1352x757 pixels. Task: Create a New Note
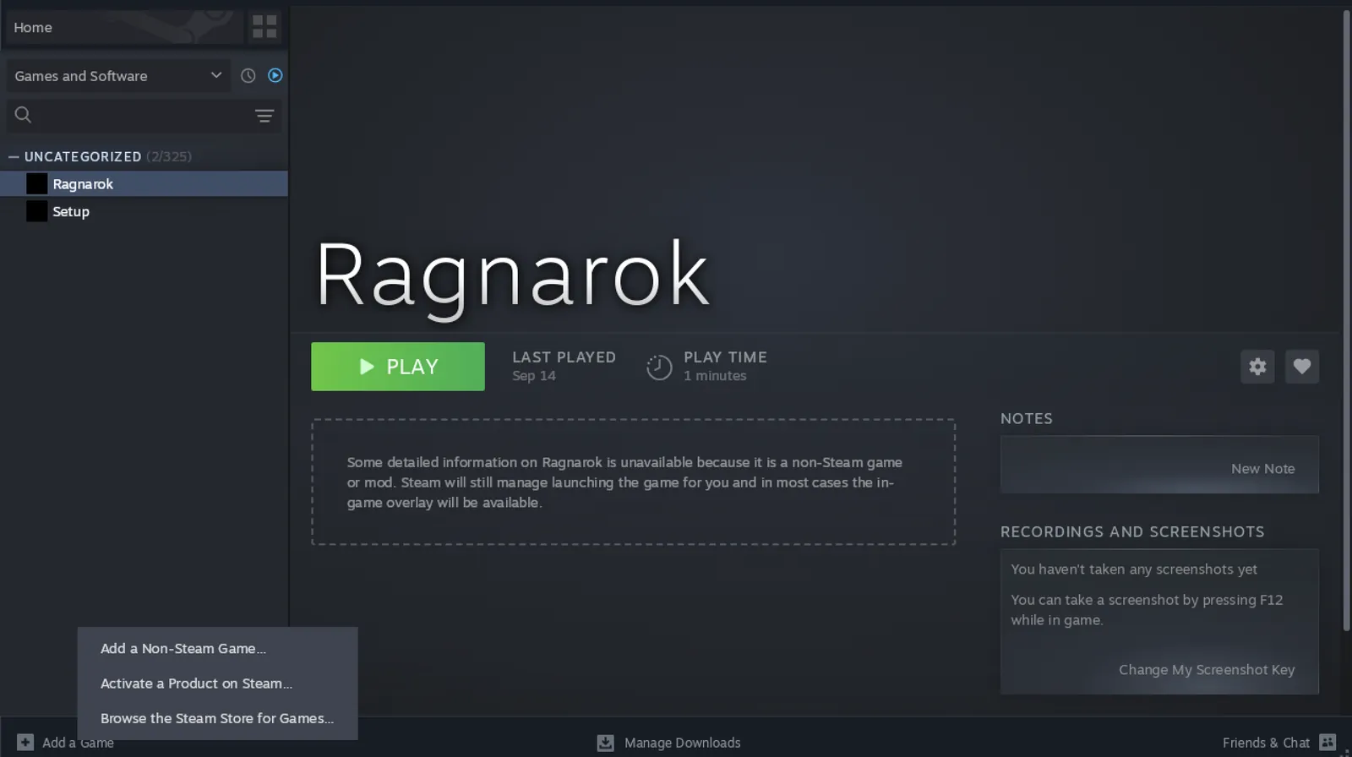[1262, 468]
